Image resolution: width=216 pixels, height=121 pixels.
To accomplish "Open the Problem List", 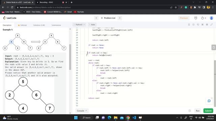I will click(x=108, y=18).
